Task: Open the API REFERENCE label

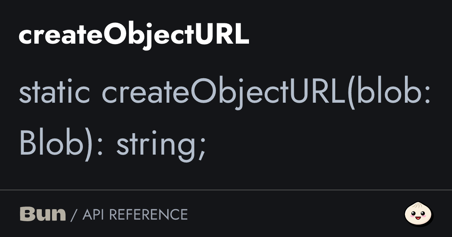Action: (135, 214)
